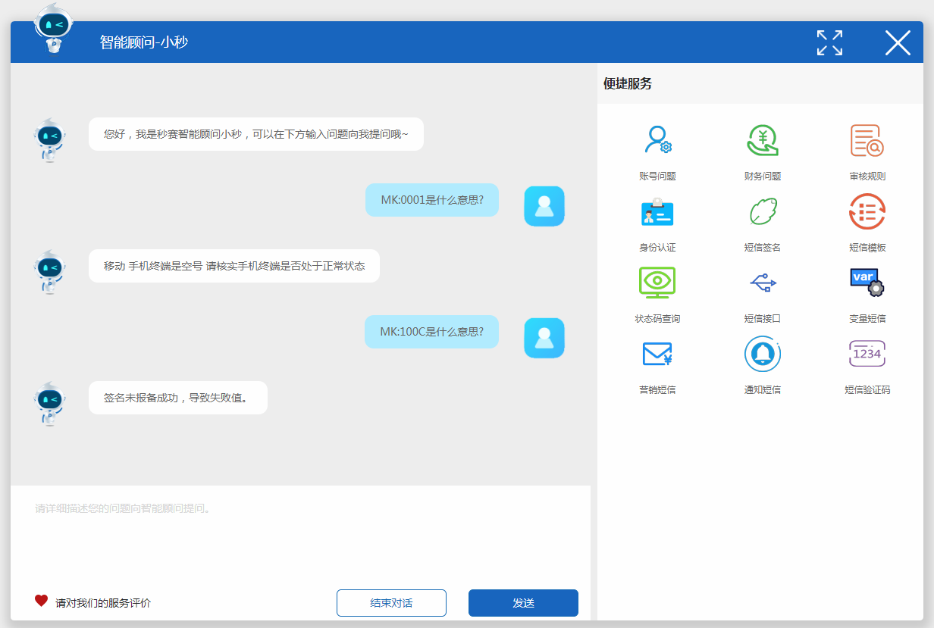Click the 变量短信 label
The height and width of the screenshot is (628, 934).
tap(867, 318)
